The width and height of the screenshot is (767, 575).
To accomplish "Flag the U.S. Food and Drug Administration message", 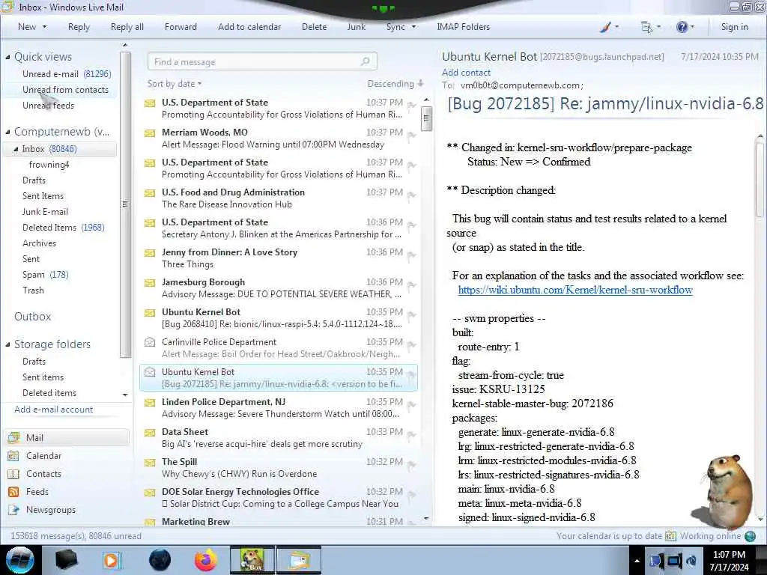I will point(412,195).
